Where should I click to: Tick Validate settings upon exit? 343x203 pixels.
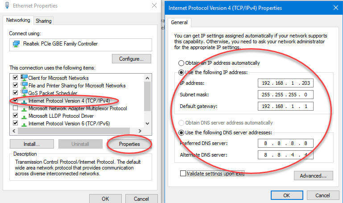pos(183,174)
